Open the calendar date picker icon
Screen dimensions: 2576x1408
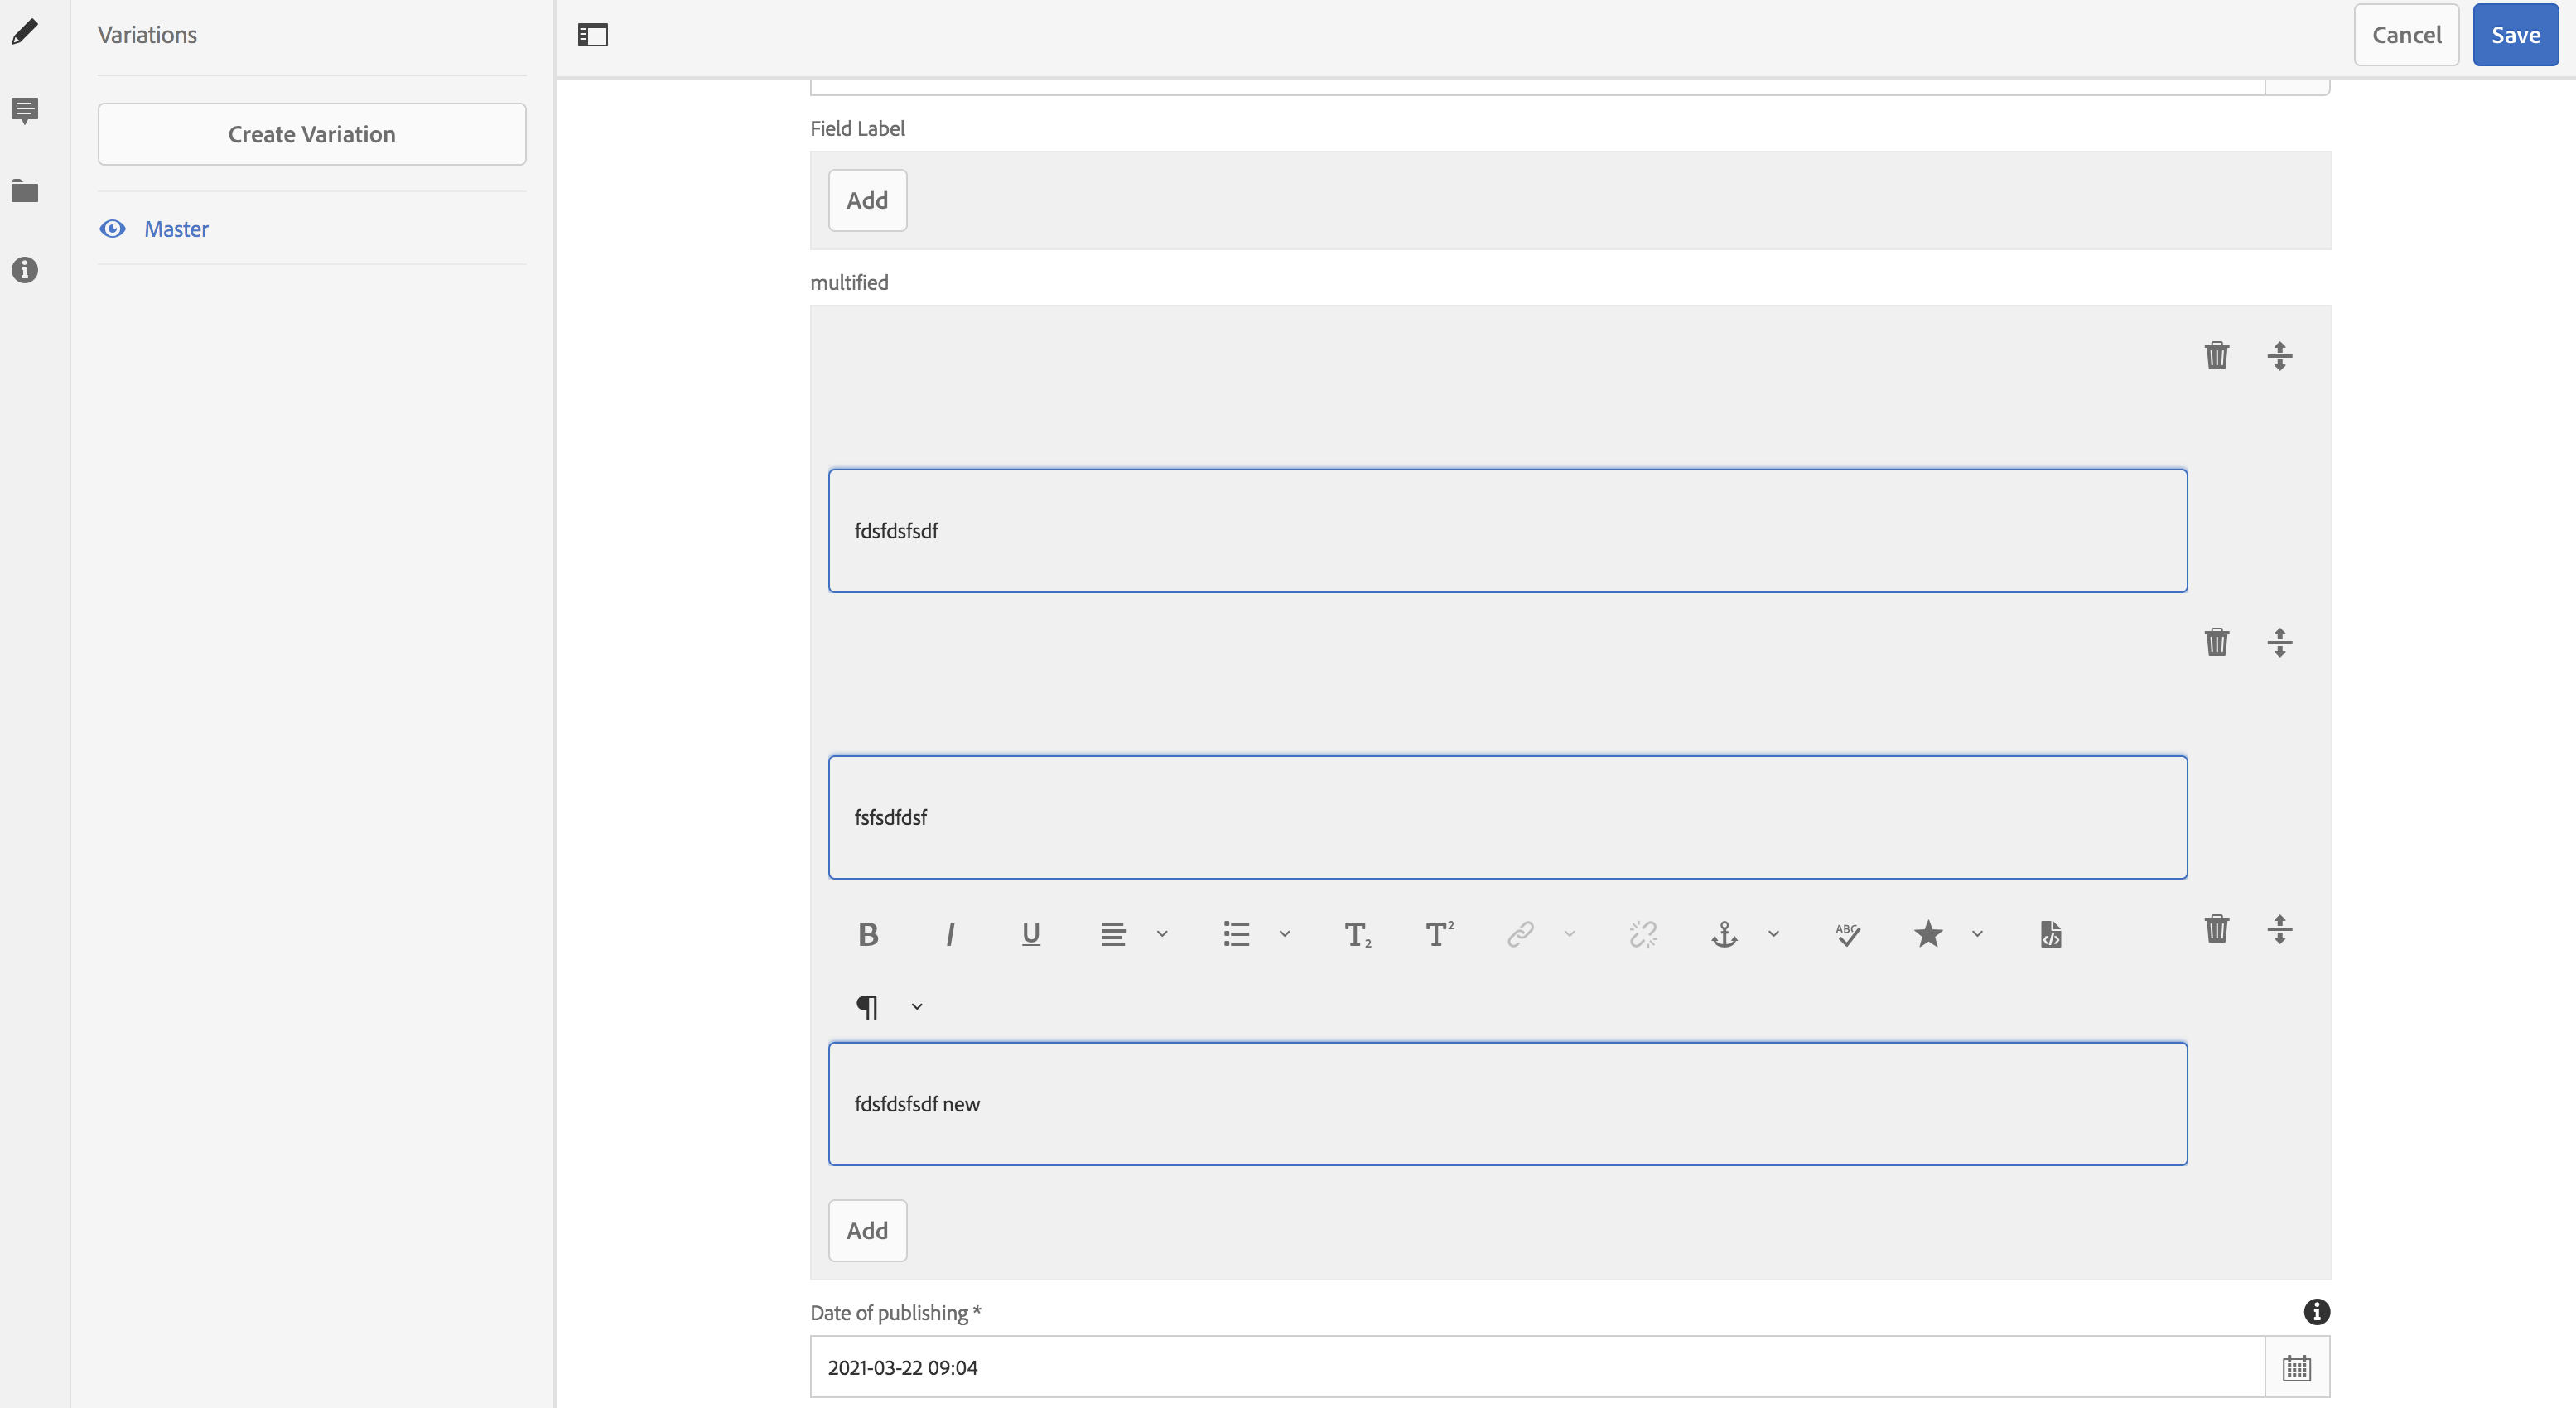click(2297, 1367)
